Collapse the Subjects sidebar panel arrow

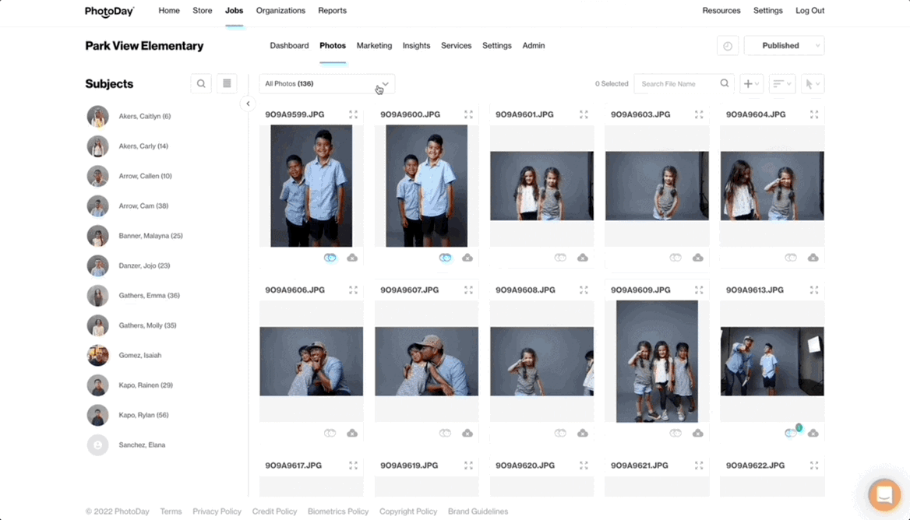(x=248, y=104)
